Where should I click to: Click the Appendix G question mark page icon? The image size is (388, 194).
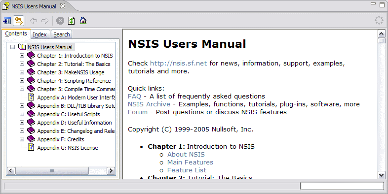point(31,147)
